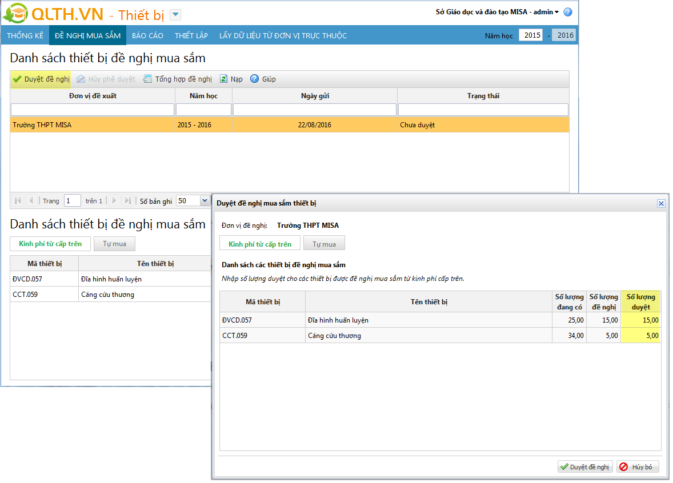The image size is (673, 483).
Task: Open the help question mark icon
Action: 567,12
